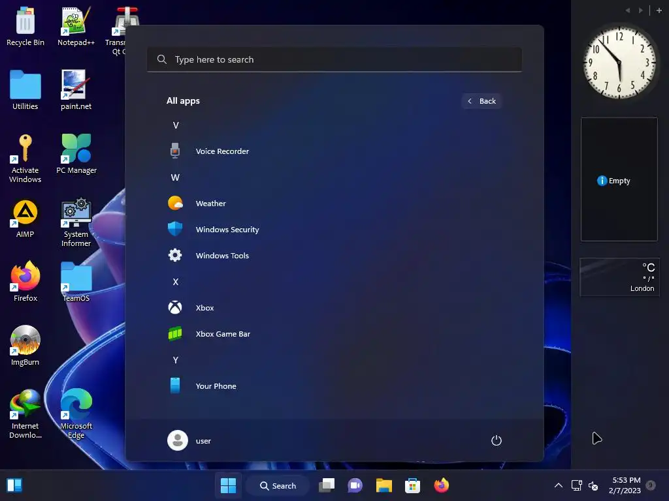Open Chat camera icon on taskbar
The width and height of the screenshot is (669, 501).
point(355,485)
